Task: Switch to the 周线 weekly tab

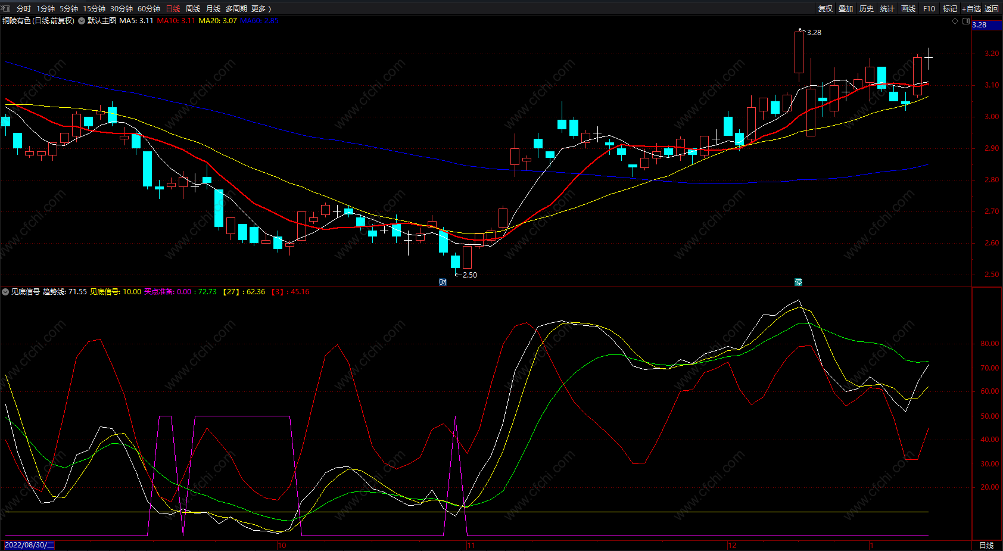Action: 193,8
